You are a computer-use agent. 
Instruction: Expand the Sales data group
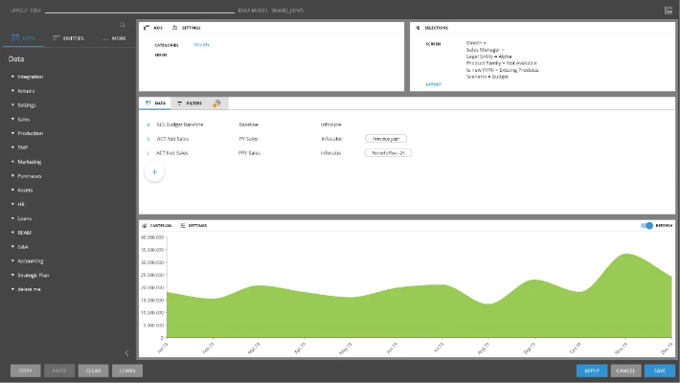coord(23,119)
